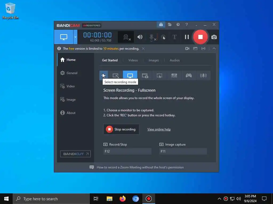
Task: Select the fullscreen recording mode icon
Action: coord(130,75)
